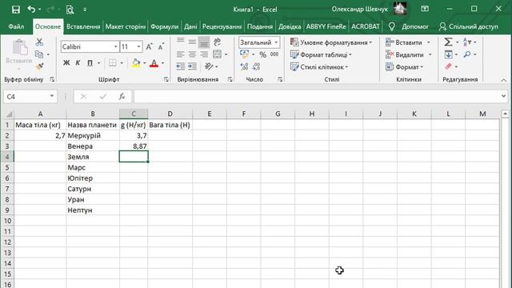Open the print preview icon in the quick access toolbar
Image resolution: width=512 pixels, height=288 pixels.
70,10
